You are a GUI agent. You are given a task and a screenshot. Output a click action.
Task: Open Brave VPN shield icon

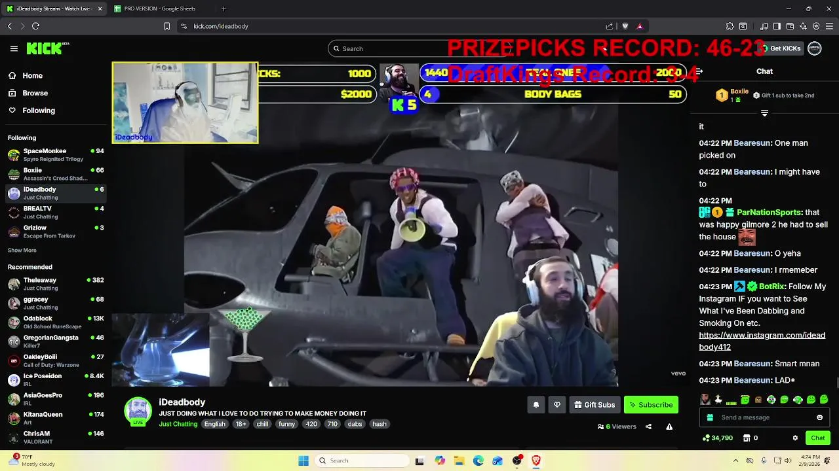click(816, 26)
